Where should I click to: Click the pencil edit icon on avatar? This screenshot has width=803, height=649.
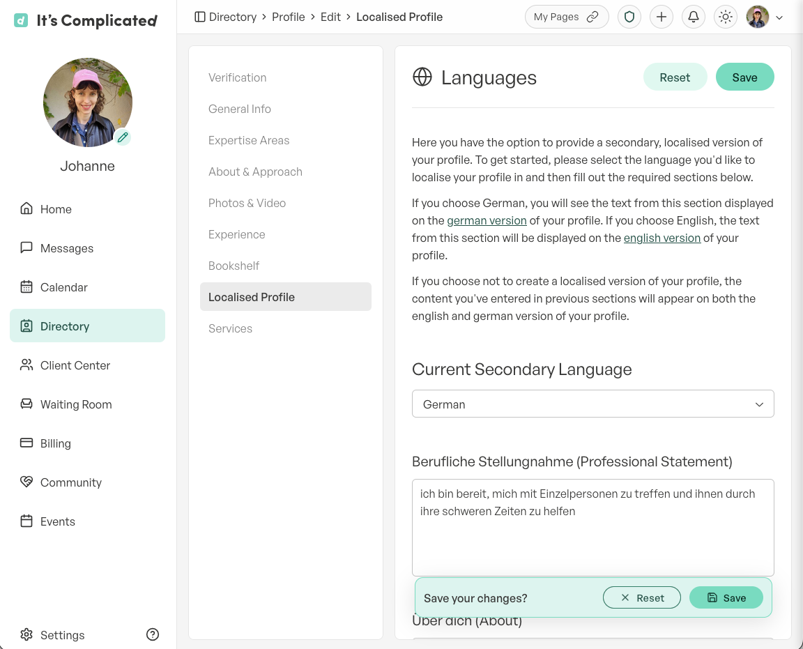[123, 137]
